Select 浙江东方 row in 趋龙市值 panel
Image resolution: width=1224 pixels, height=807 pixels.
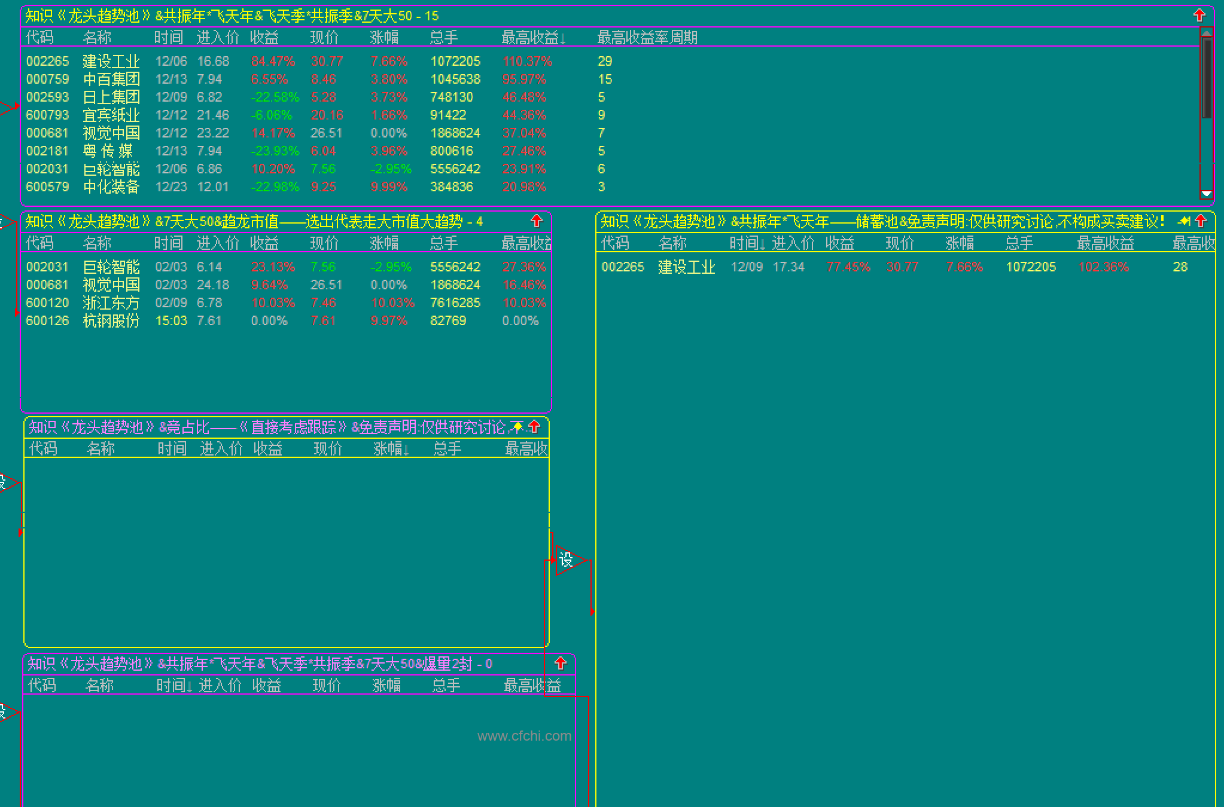111,303
